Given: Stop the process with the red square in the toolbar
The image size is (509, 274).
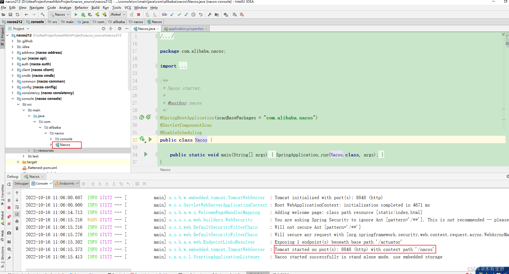Looking at the screenshot, I should point(139,15).
